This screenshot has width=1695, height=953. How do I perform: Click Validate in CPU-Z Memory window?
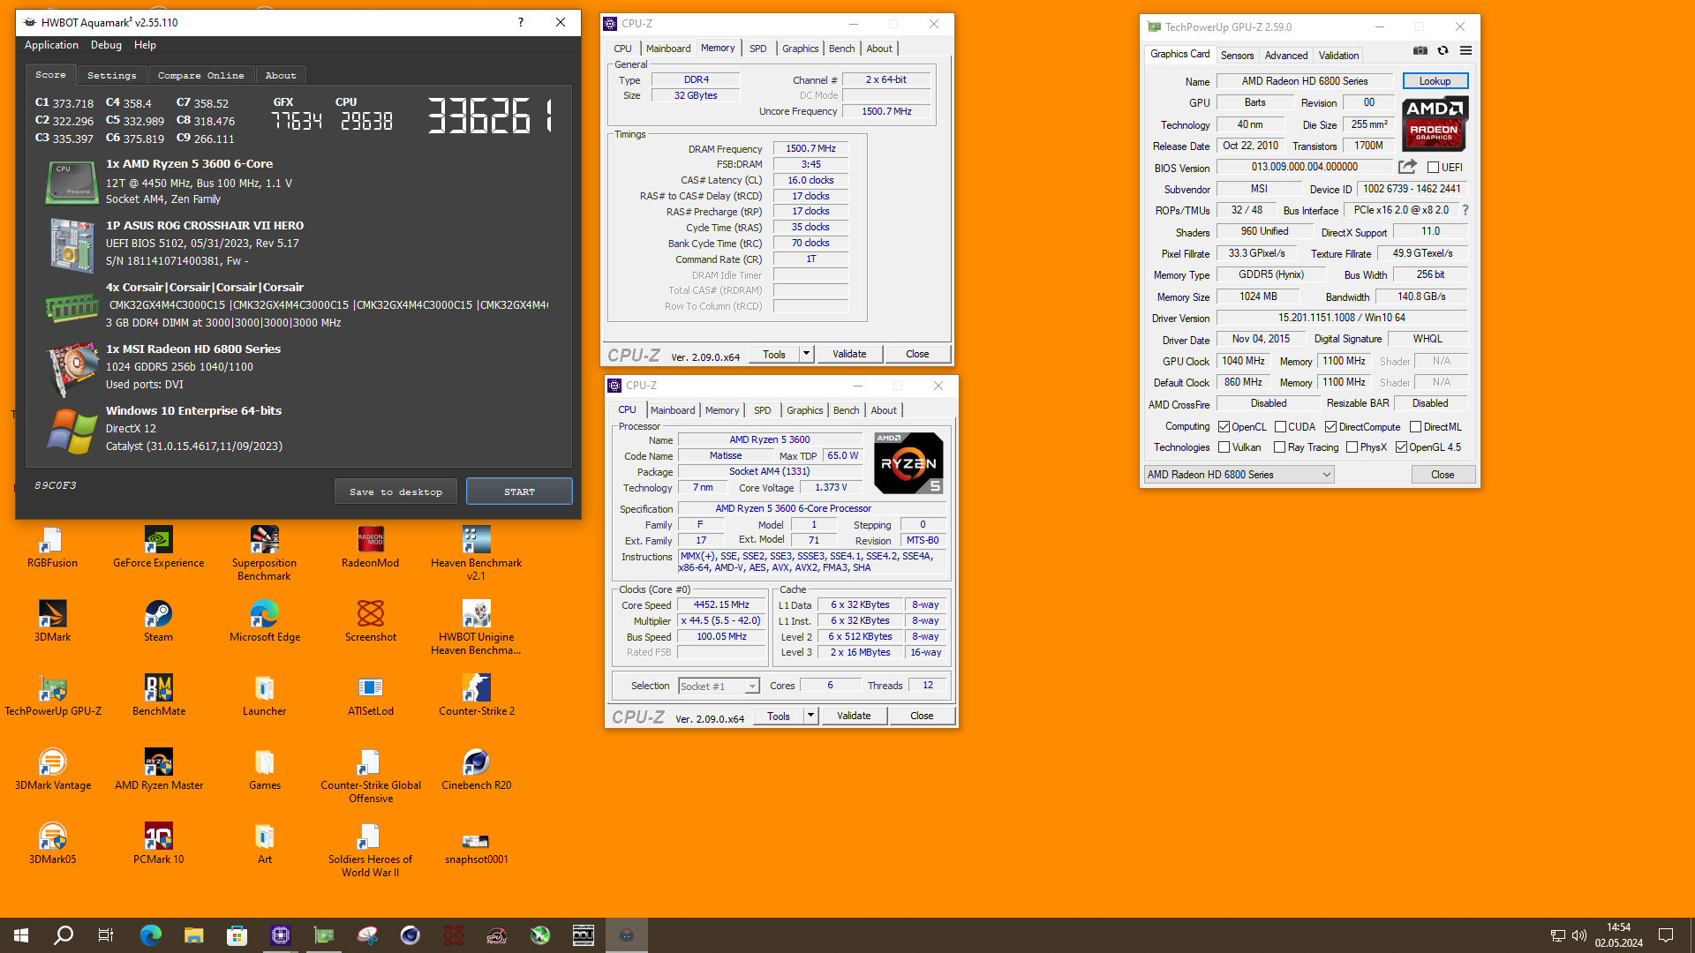point(849,354)
